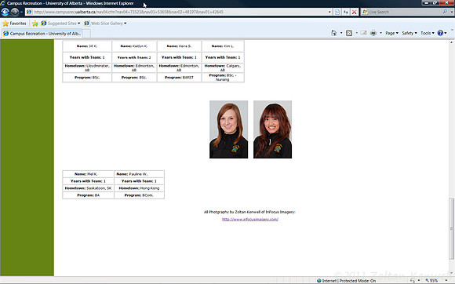Click the Internet zone globe status icon

pyautogui.click(x=319, y=281)
